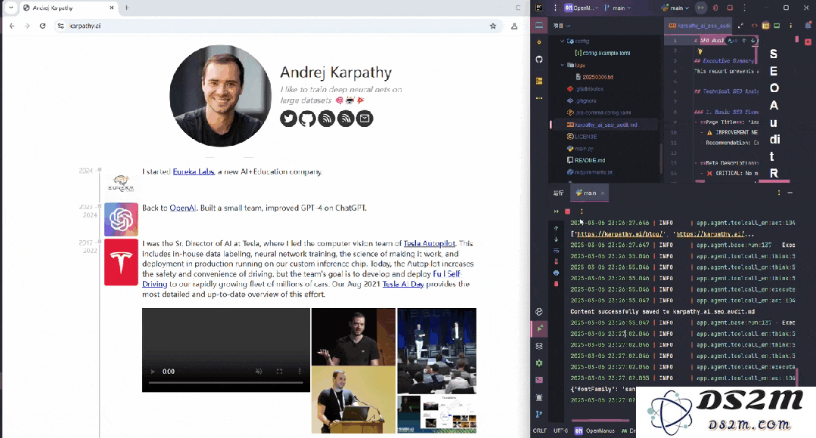
Task: Open the main run configuration dropdown
Action: point(675,8)
